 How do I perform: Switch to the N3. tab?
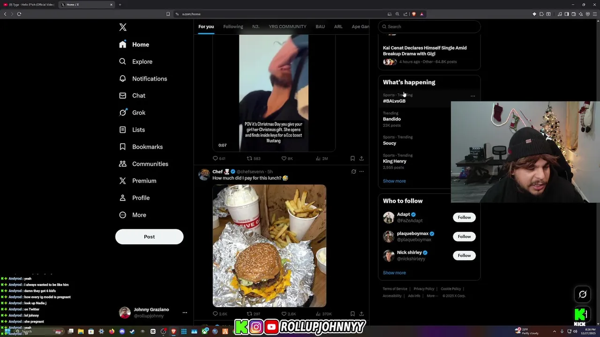[256, 27]
